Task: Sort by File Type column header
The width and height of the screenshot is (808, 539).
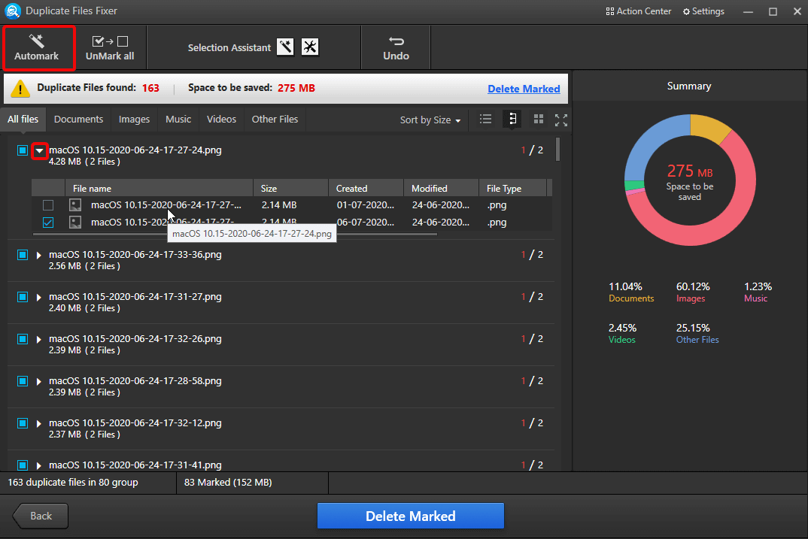Action: tap(512, 189)
